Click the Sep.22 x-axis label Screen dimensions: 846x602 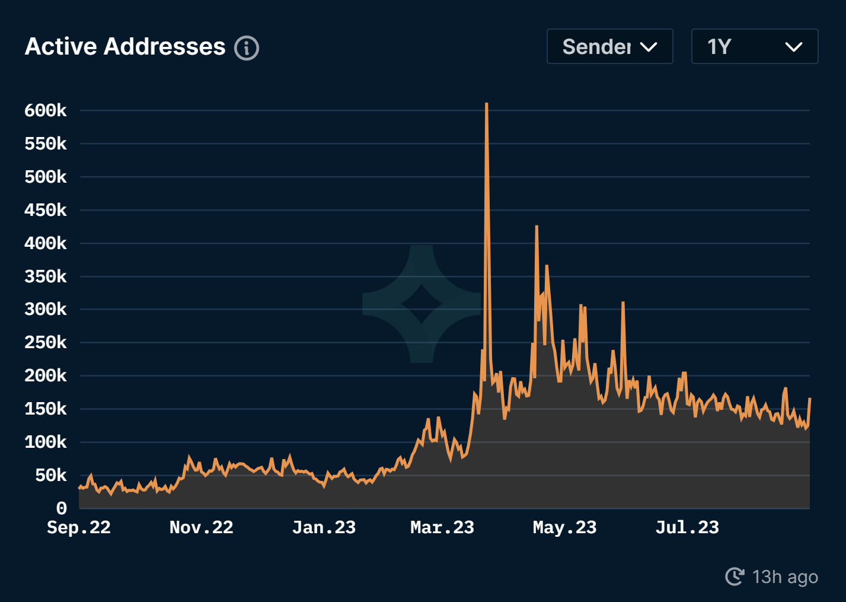pos(79,527)
